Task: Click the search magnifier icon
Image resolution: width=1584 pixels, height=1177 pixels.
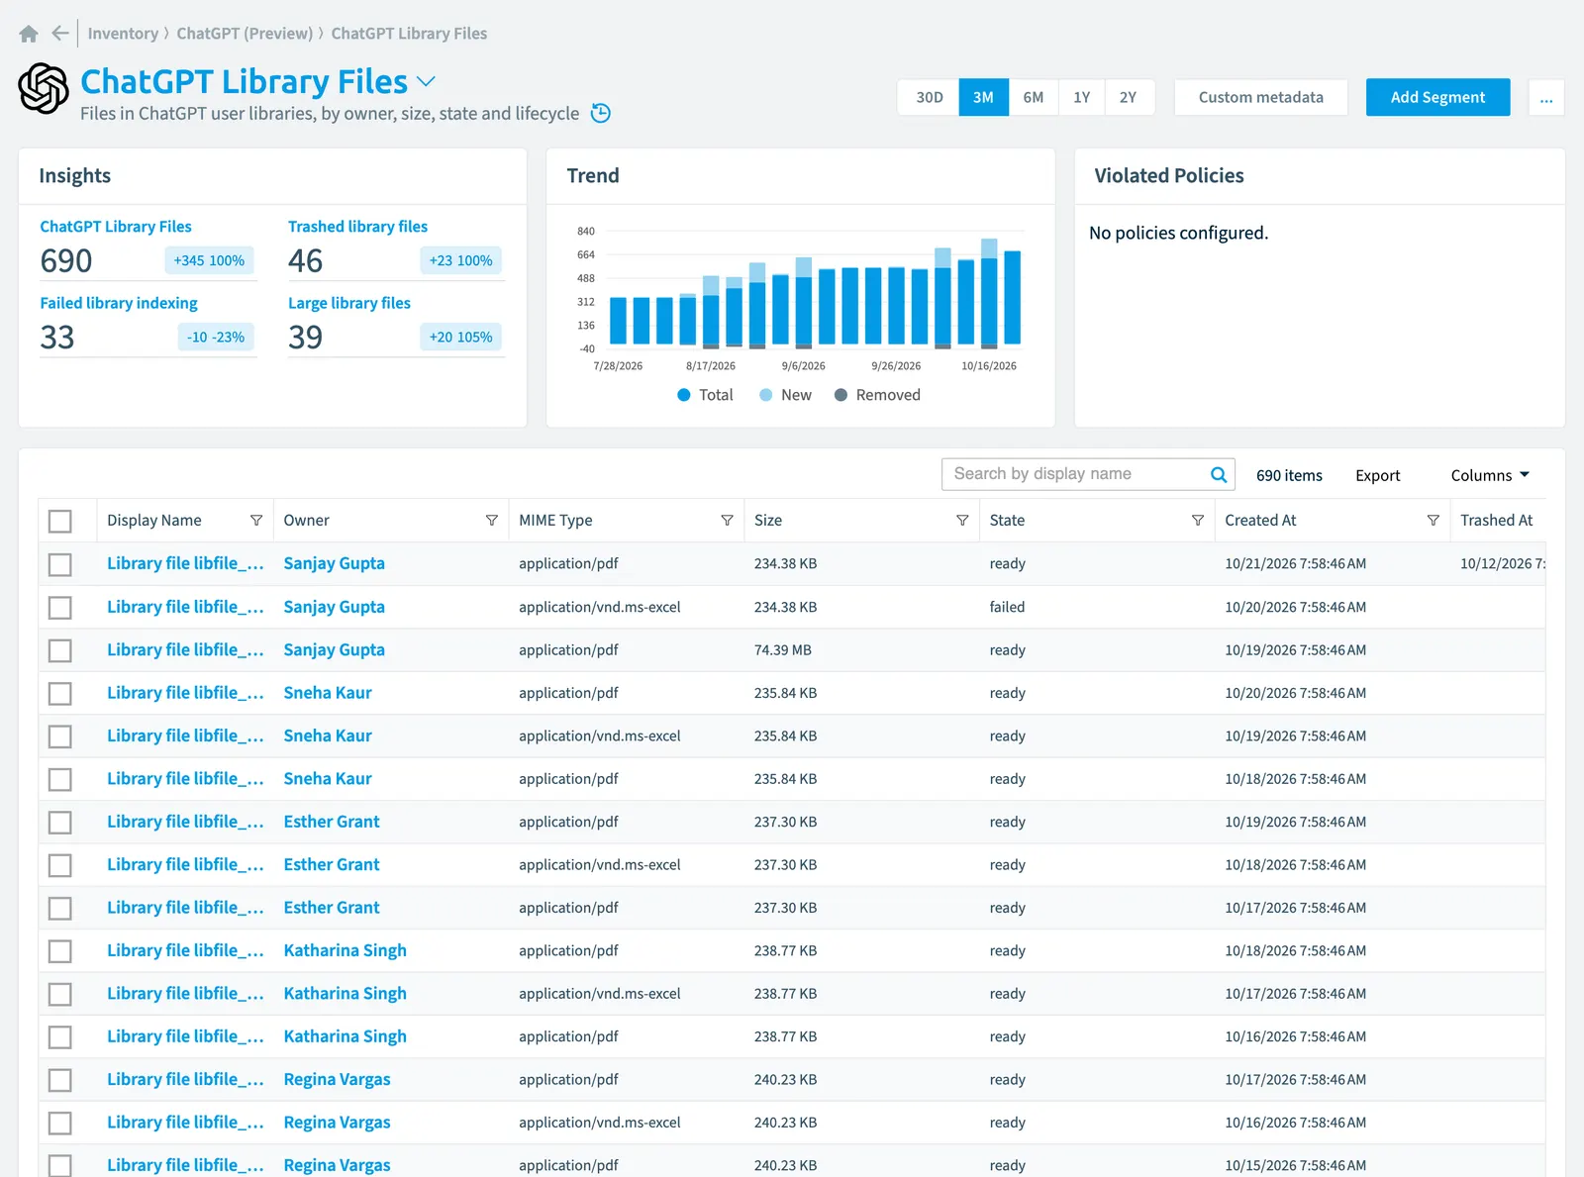Action: 1219,474
